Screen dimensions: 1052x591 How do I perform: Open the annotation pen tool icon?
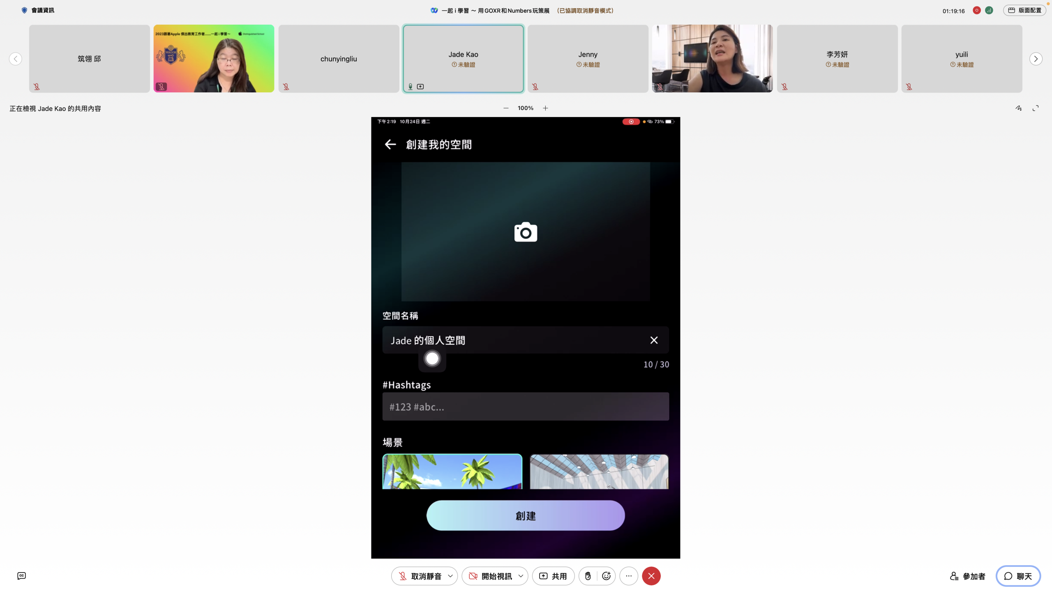point(1019,108)
